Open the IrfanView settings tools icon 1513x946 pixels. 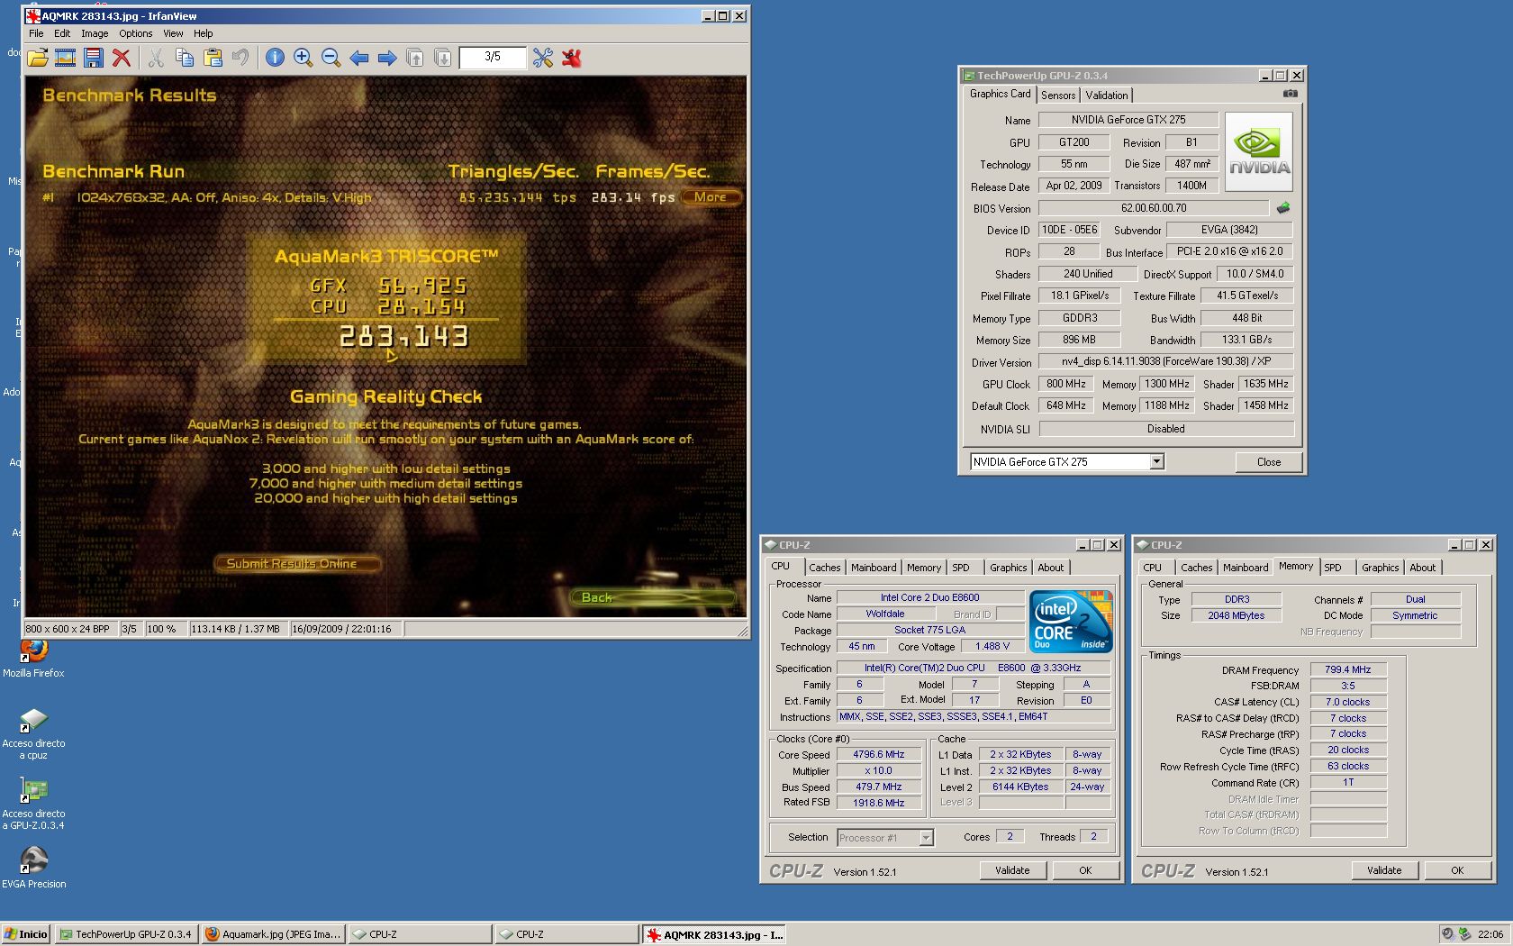[x=542, y=59]
